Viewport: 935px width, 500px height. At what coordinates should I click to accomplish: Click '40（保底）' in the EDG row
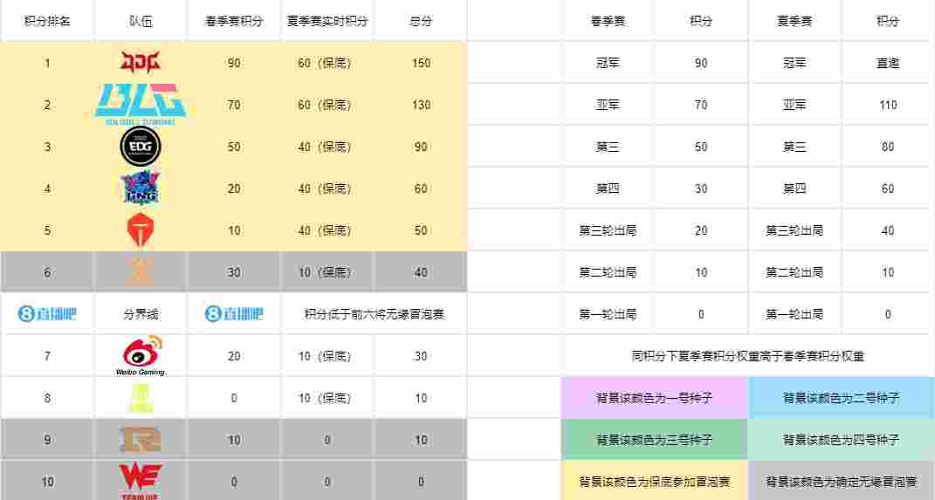[325, 147]
